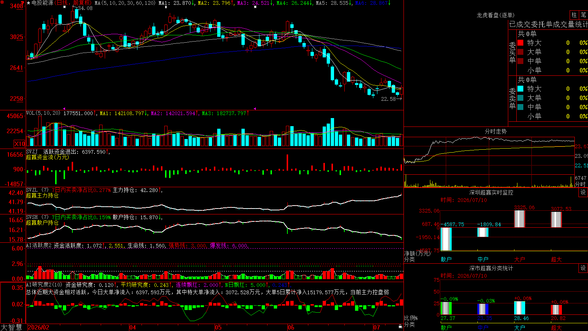This screenshot has height=331, width=588.
Task: Click the red 特大 buy order swatch
Action: [x=520, y=43]
